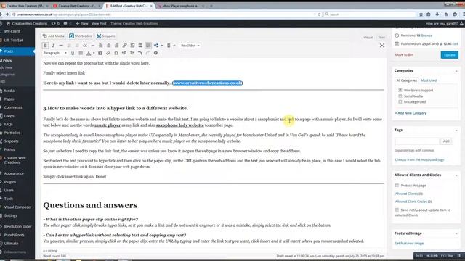Click View Post in admin bar
This screenshot has height=261, width=465.
pos(99,24)
